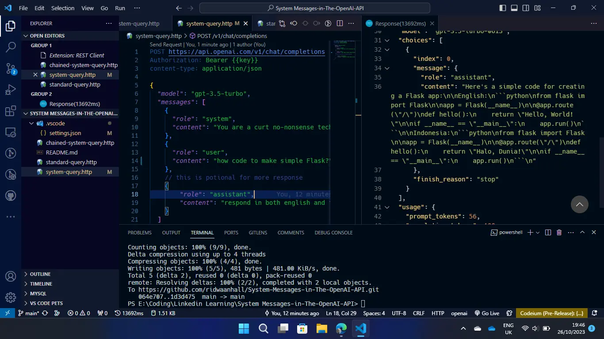Open the Remote Explorer view

point(11,132)
